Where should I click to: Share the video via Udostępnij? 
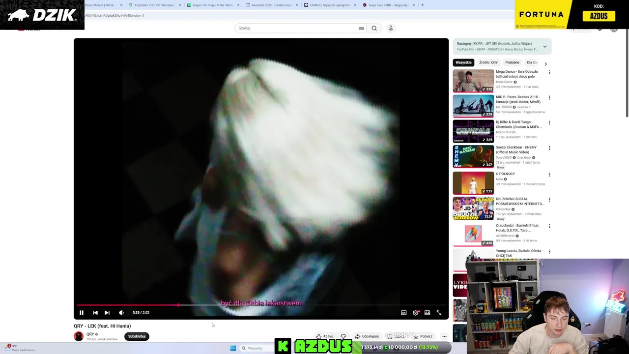point(367,336)
